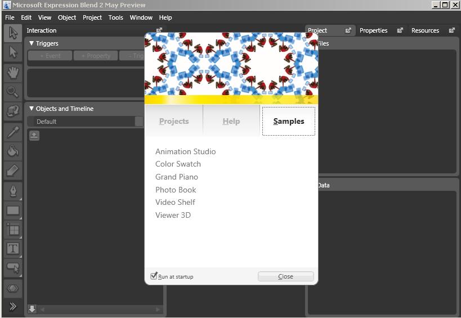
Task: Click the + Property trigger button
Action: tap(96, 56)
